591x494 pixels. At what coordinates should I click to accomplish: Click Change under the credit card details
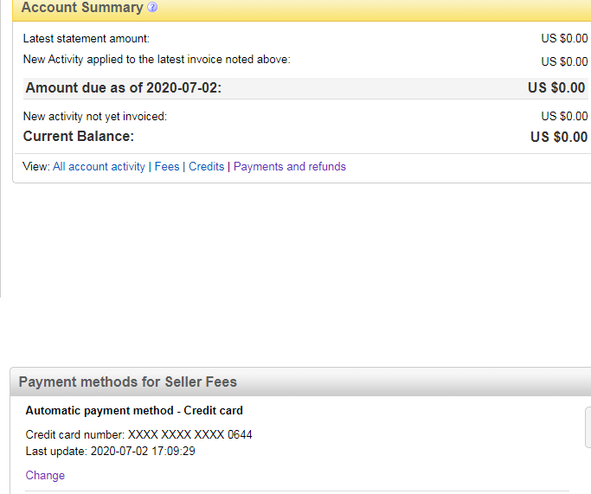coord(45,475)
